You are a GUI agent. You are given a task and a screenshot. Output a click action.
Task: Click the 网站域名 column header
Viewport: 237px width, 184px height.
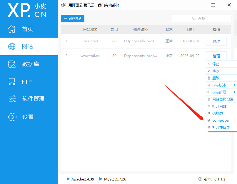pos(90,29)
